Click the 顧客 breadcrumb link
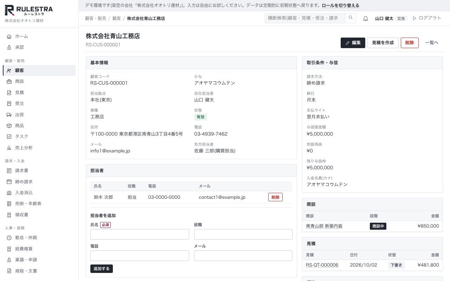450x281 pixels. pos(117,18)
